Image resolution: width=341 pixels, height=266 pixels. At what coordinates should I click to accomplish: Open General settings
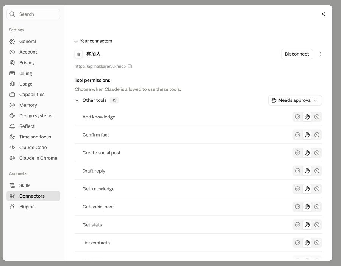click(x=33, y=42)
